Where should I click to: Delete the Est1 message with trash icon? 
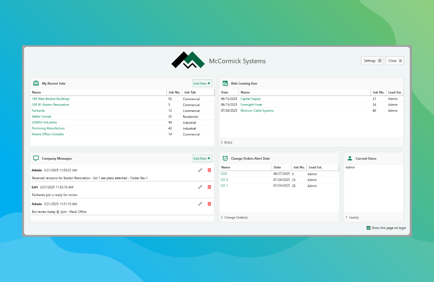(209, 187)
